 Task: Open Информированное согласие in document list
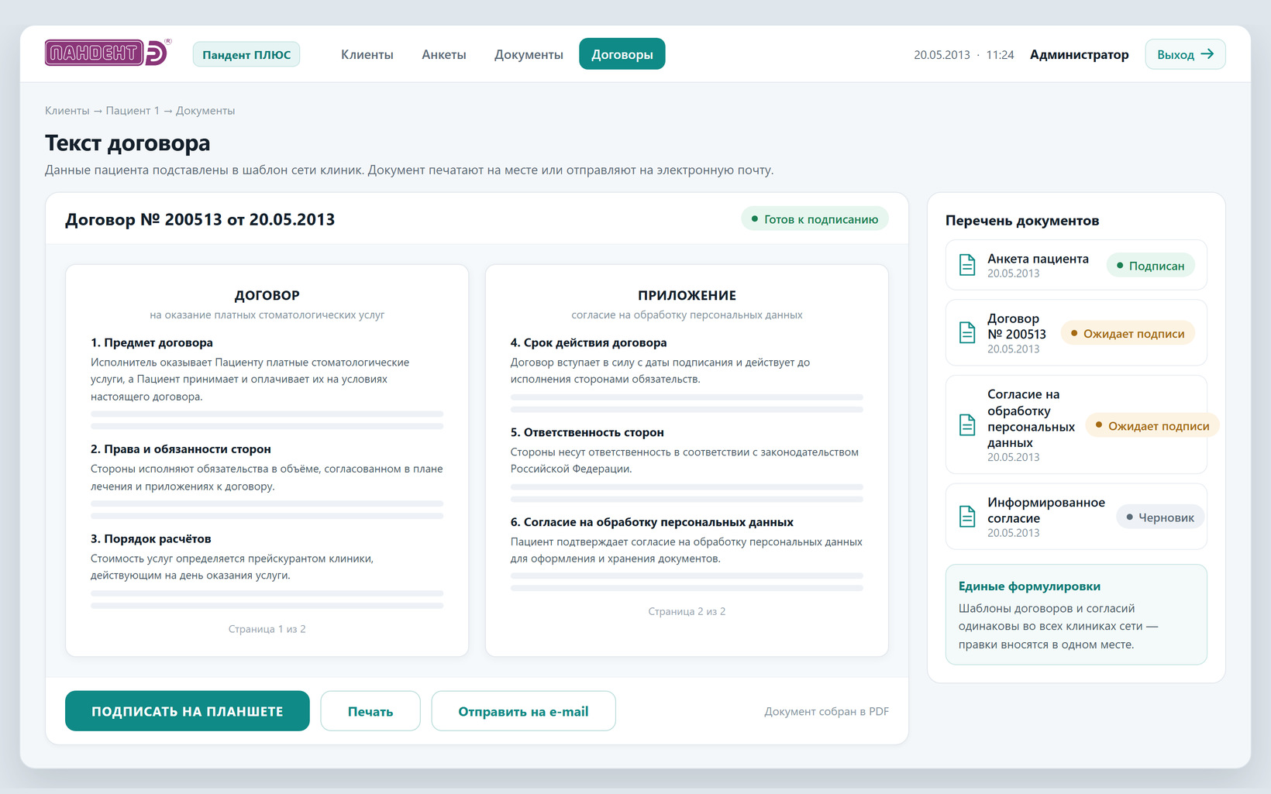click(x=1076, y=517)
